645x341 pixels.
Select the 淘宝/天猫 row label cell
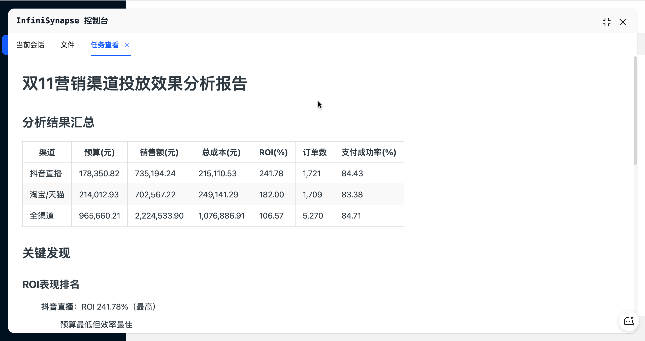47,195
